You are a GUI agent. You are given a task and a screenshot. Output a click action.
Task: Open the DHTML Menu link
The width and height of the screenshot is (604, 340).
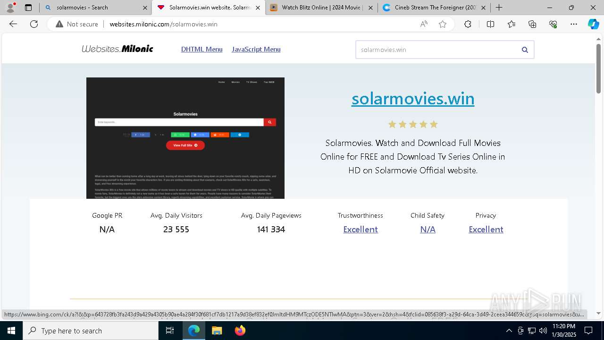point(201,49)
